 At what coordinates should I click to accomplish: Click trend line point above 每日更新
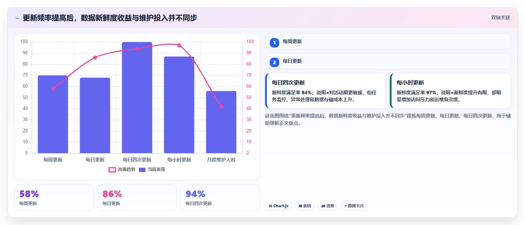[95, 57]
